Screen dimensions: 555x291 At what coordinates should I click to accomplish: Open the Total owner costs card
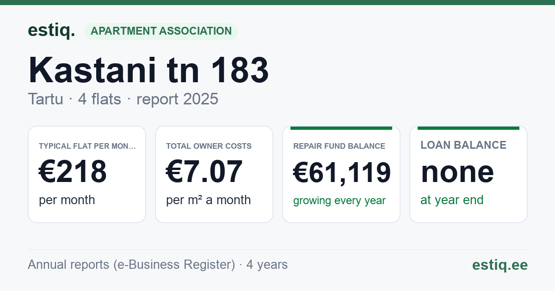tap(214, 174)
